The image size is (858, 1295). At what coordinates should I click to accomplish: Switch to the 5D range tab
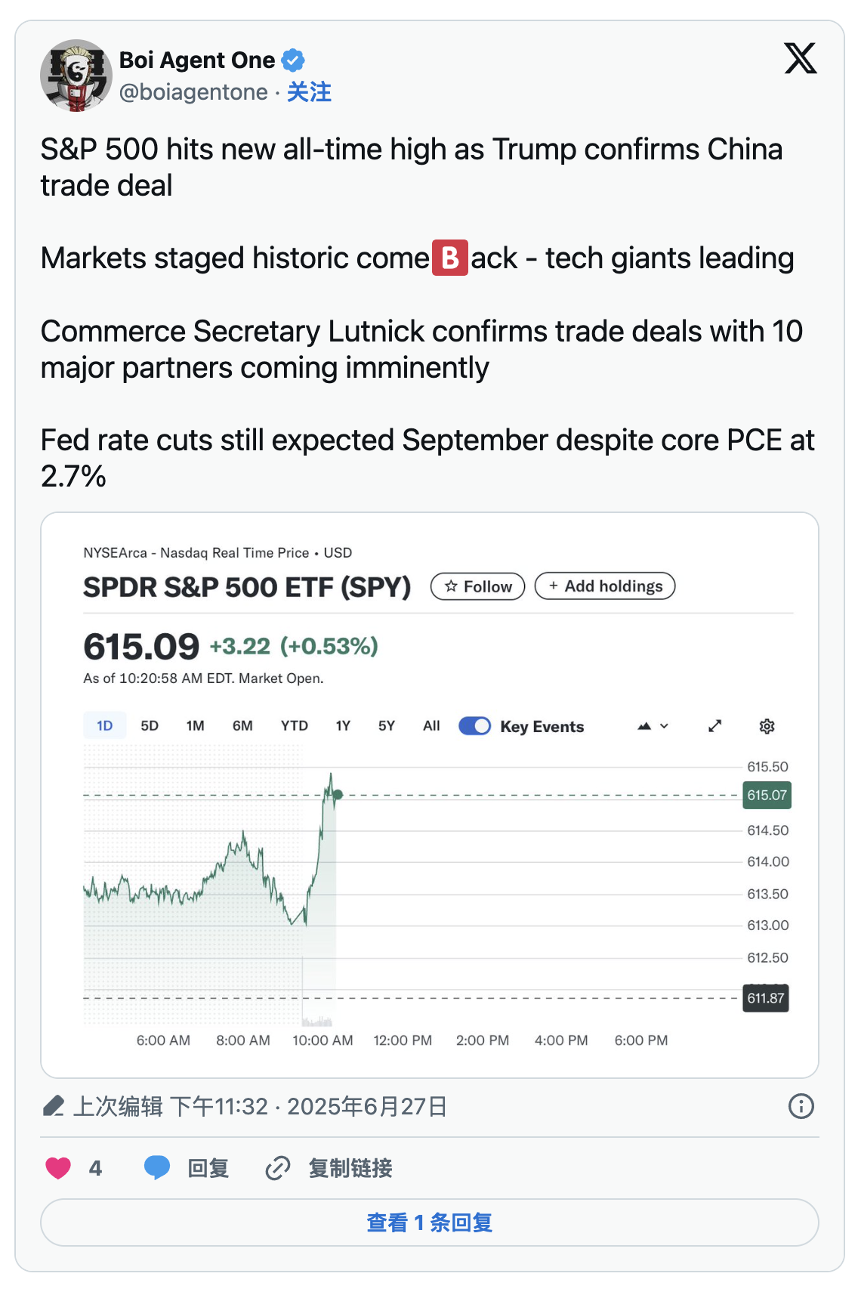pyautogui.click(x=150, y=726)
